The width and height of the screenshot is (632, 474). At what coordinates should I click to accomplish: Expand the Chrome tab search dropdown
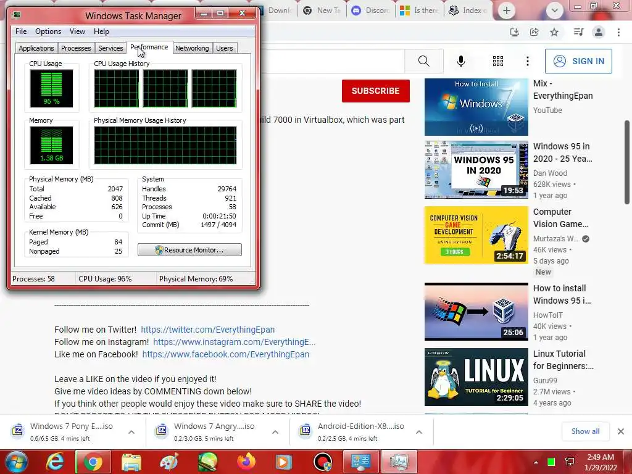click(x=555, y=10)
